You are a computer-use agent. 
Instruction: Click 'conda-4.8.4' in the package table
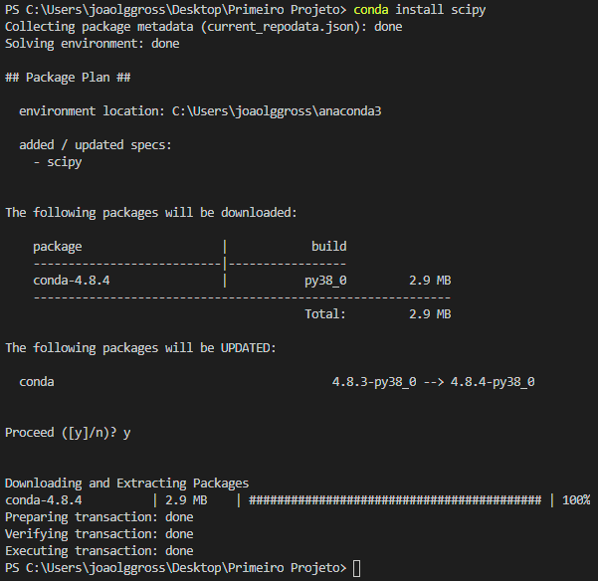[72, 281]
